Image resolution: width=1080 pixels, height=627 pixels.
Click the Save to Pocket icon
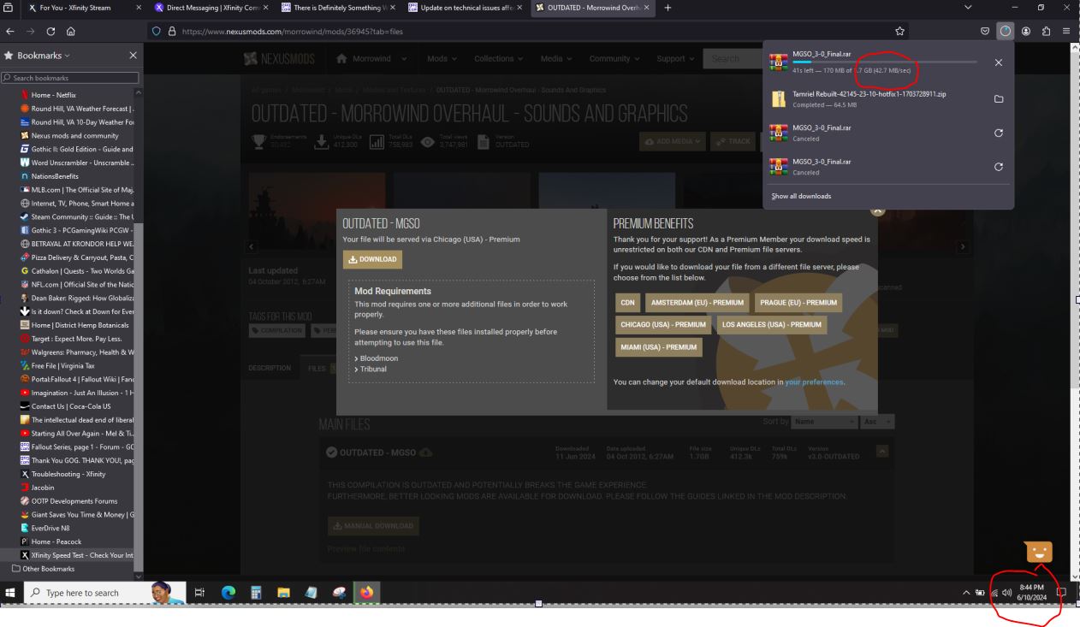point(987,32)
